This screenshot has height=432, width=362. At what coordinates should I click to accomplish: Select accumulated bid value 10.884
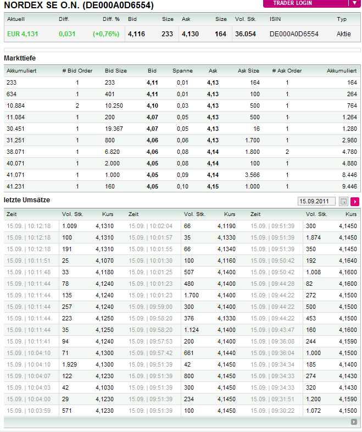point(16,106)
